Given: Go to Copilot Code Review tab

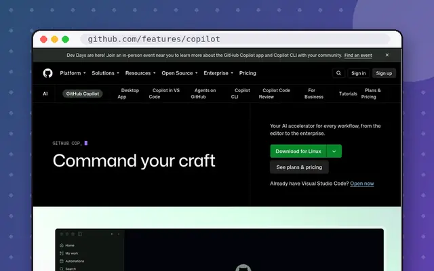Looking at the screenshot, I should (274, 93).
